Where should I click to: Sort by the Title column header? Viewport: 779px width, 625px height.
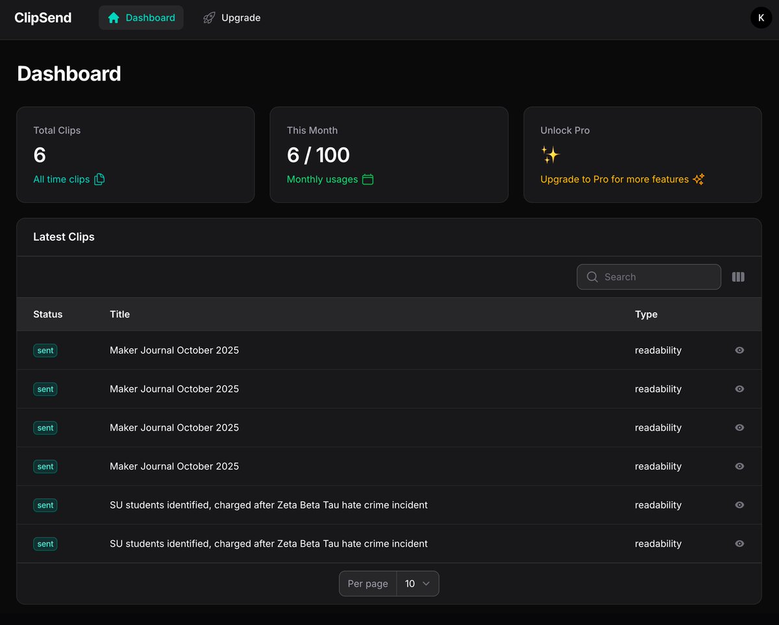pos(120,314)
